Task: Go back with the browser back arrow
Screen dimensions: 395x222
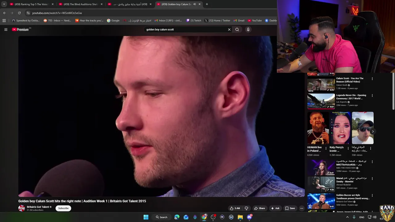Action: pos(4,13)
